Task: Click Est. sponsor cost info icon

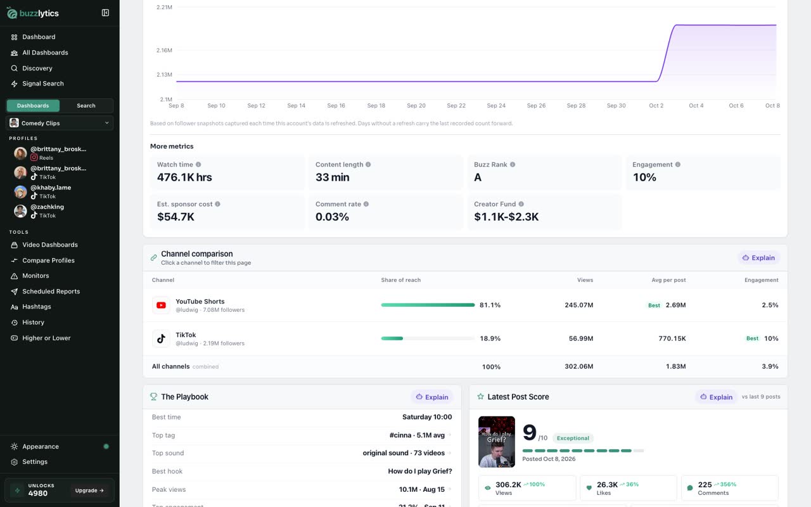Action: 217,204
